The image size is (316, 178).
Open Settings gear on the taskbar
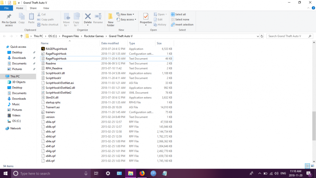[x=108, y=173]
